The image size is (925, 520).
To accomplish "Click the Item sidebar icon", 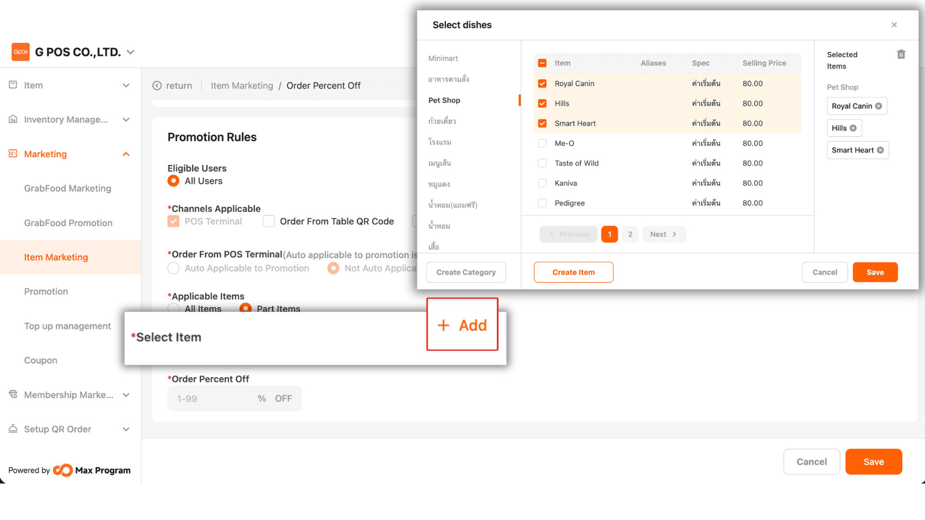I will coord(13,85).
